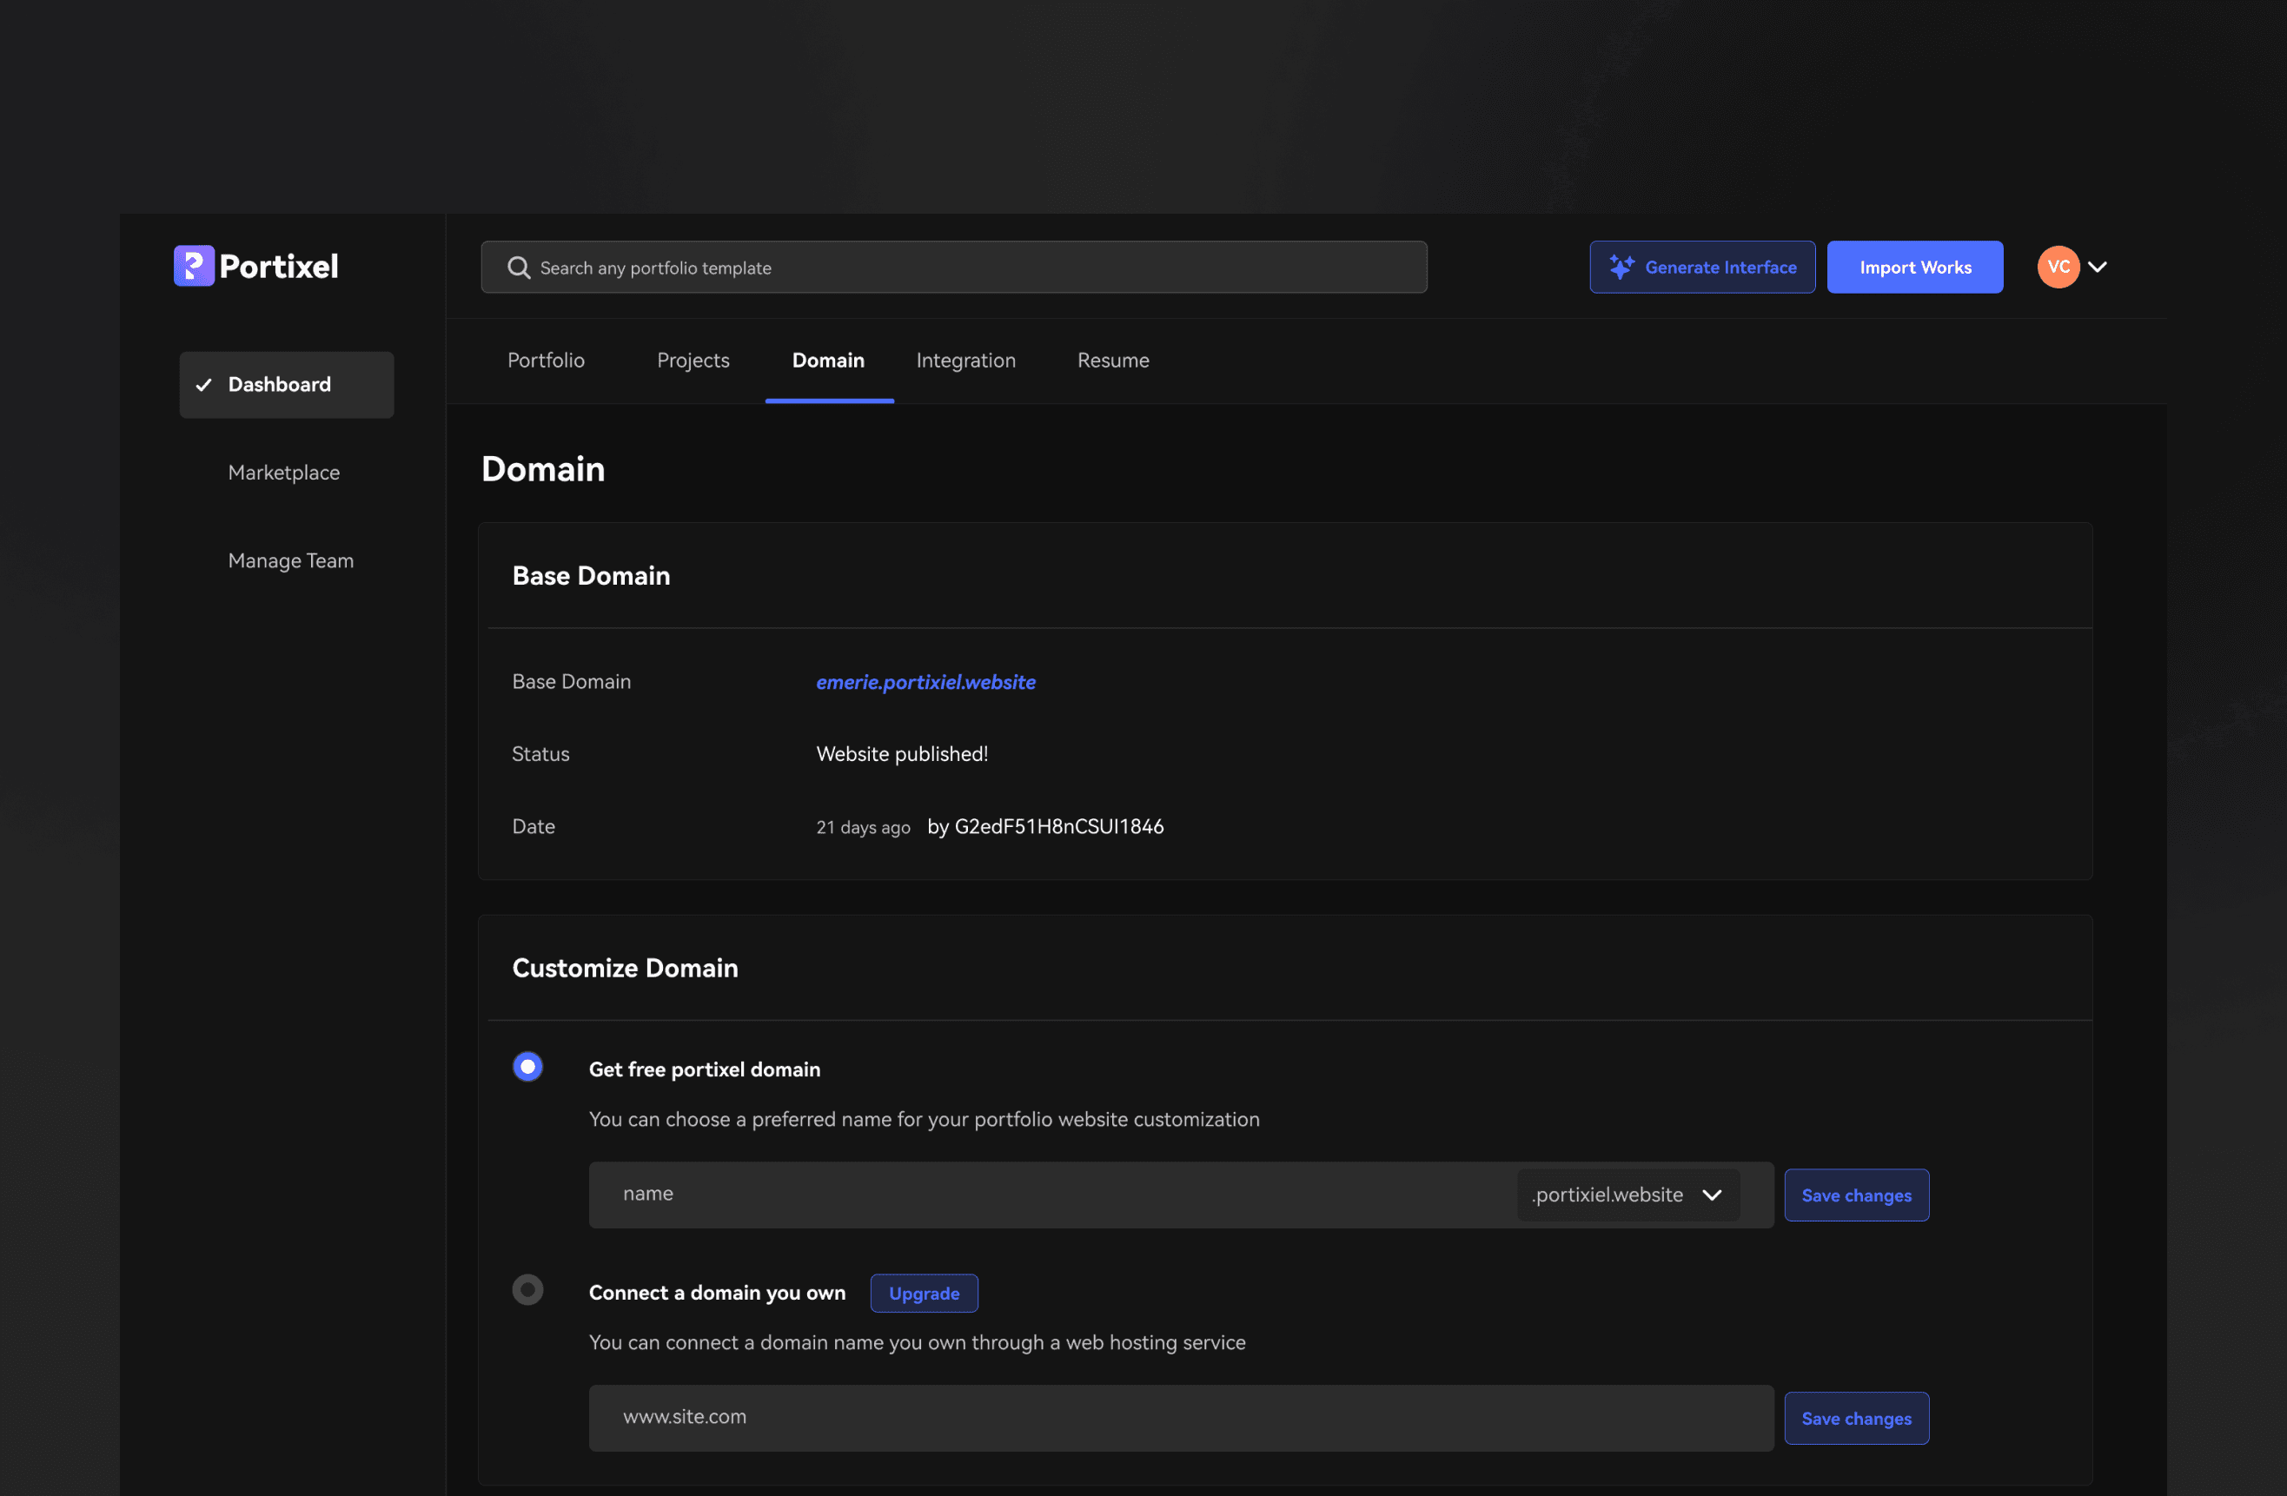Viewport: 2287px width, 1496px height.
Task: Click the Dashboard checkmark icon
Action: click(x=203, y=385)
